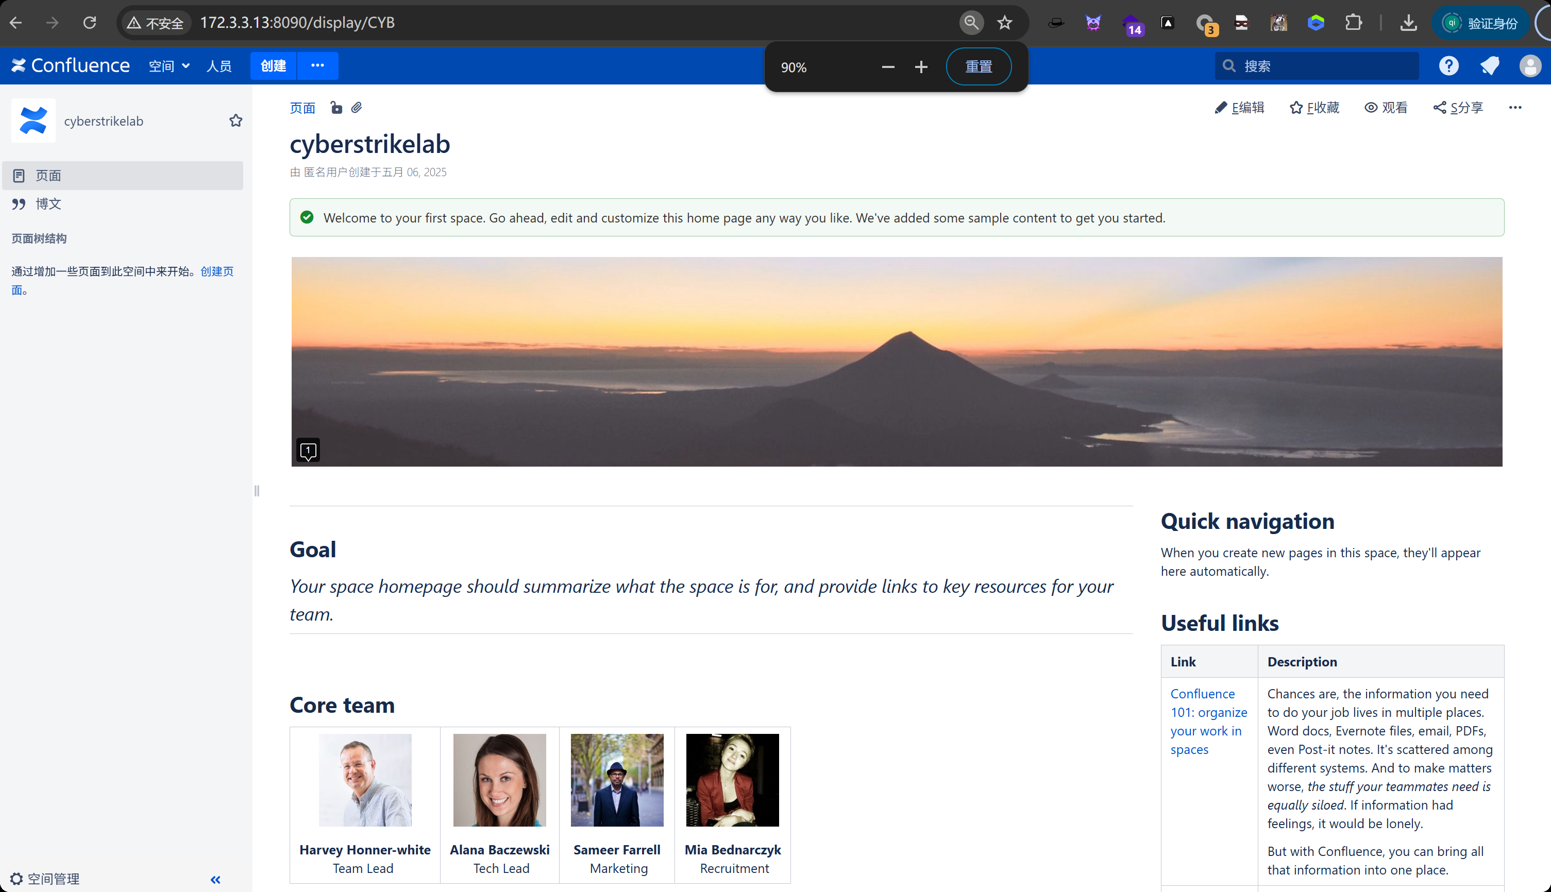
Task: Click the inline comment marker on banner image
Action: click(x=308, y=451)
